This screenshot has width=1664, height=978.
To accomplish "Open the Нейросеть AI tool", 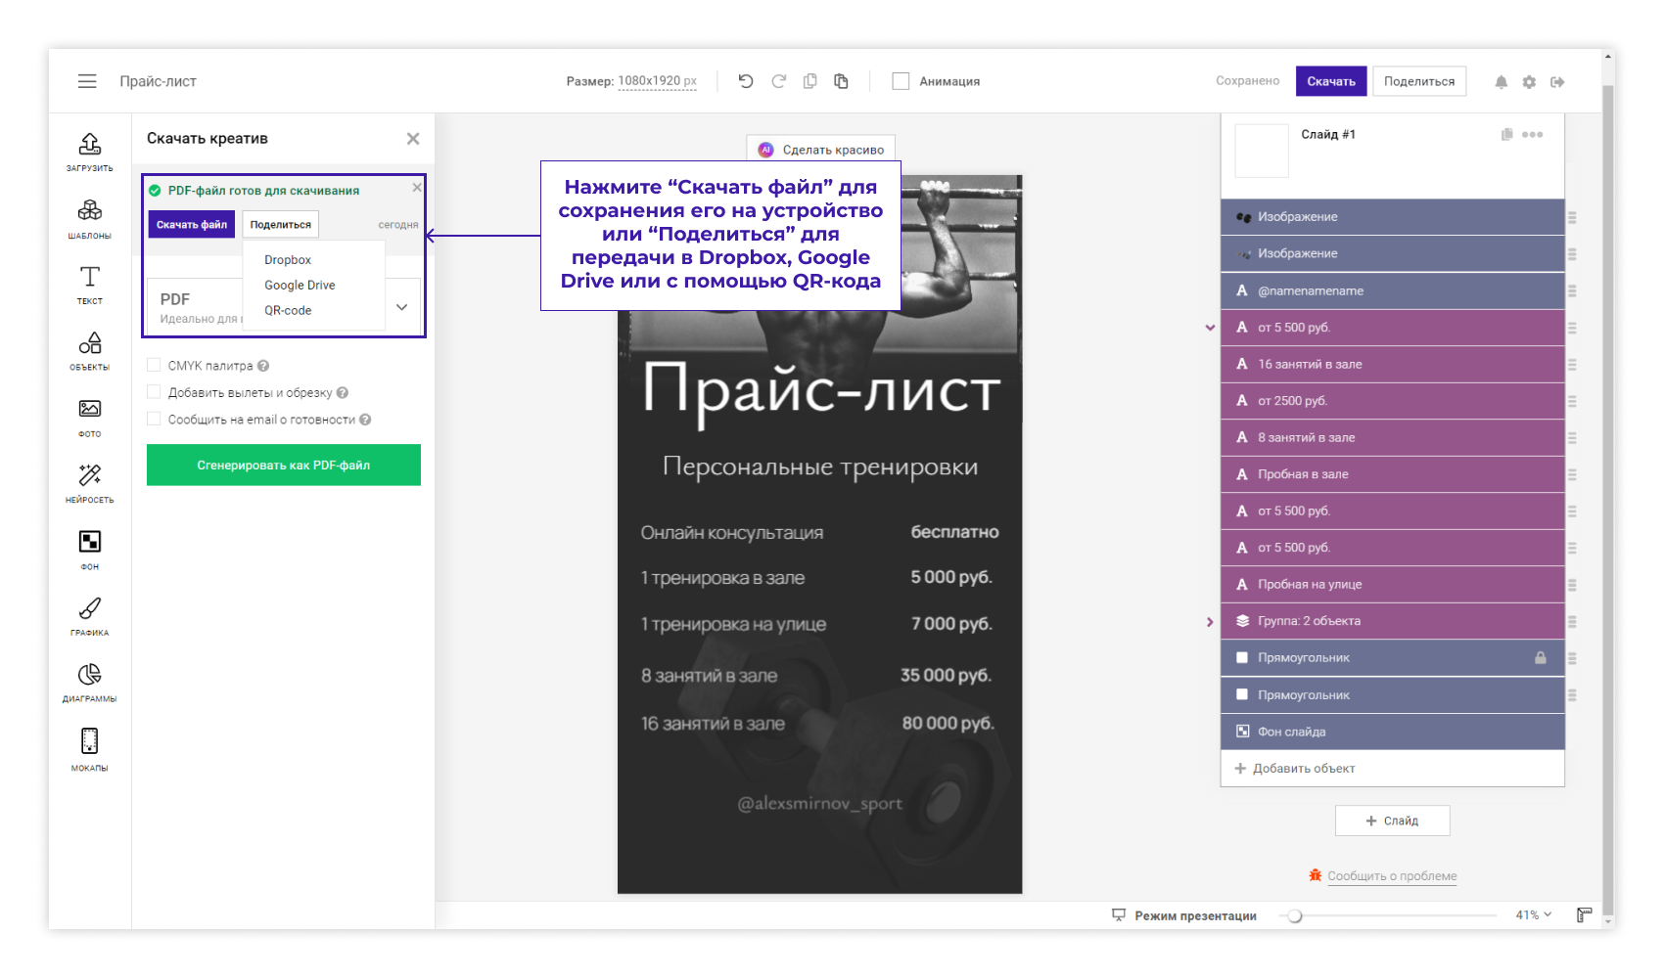I will pos(89,482).
